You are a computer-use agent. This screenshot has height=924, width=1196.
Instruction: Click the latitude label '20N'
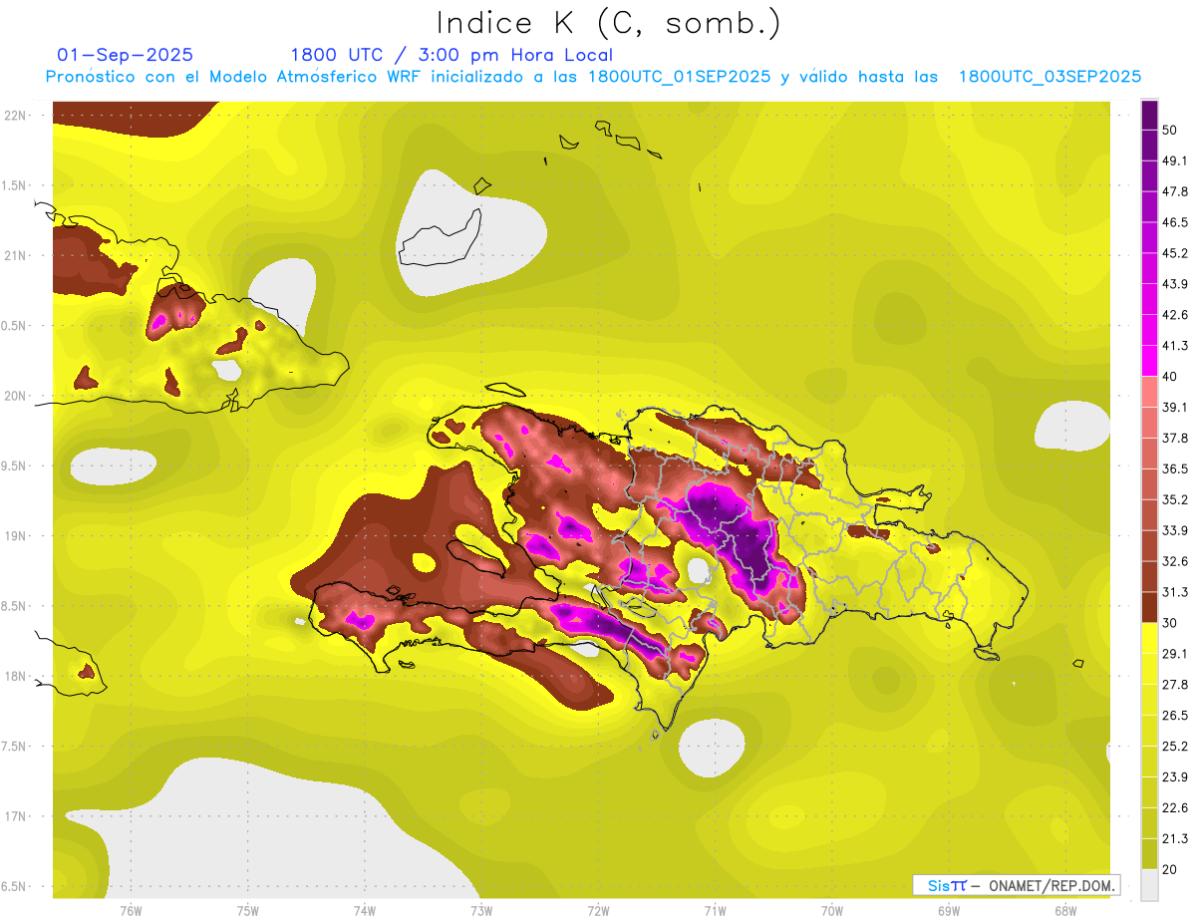(15, 396)
